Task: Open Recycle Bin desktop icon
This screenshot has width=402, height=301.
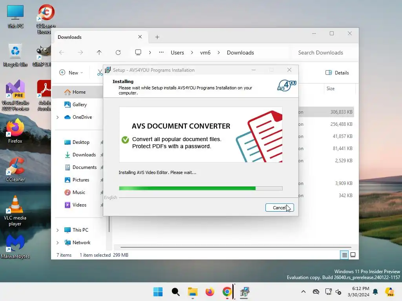Action: coord(15,55)
